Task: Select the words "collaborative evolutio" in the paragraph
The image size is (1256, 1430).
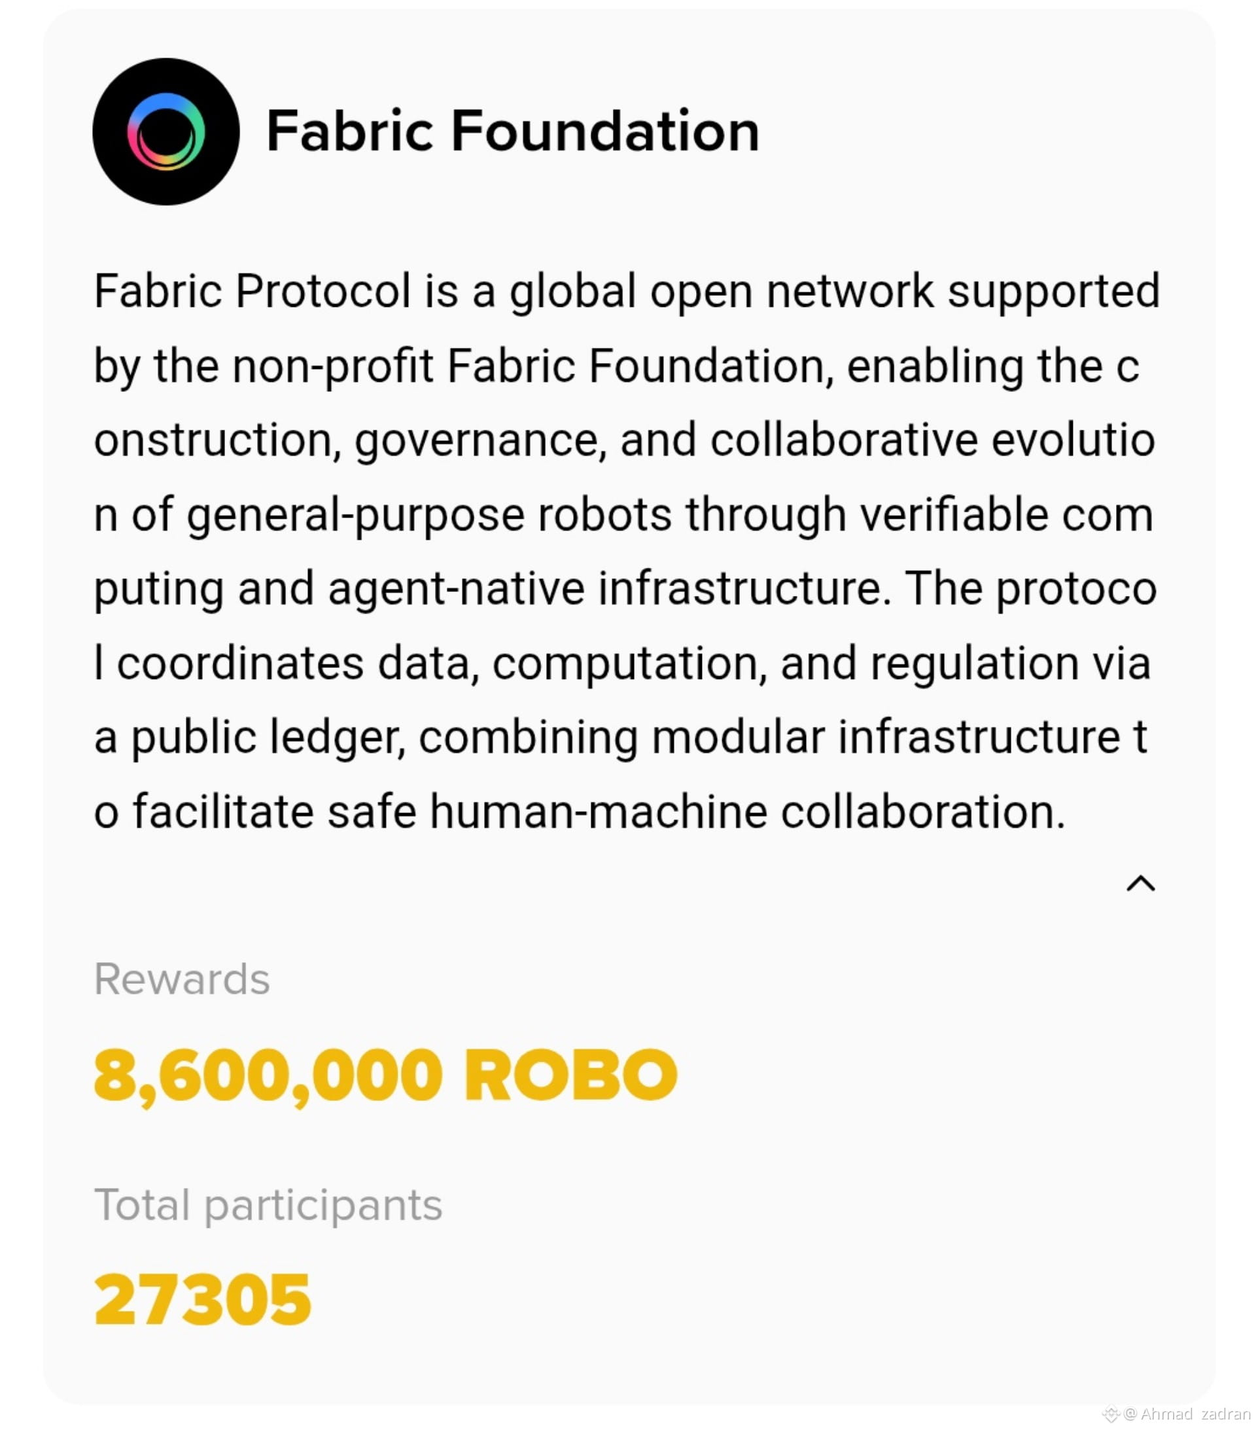Action: click(x=932, y=440)
